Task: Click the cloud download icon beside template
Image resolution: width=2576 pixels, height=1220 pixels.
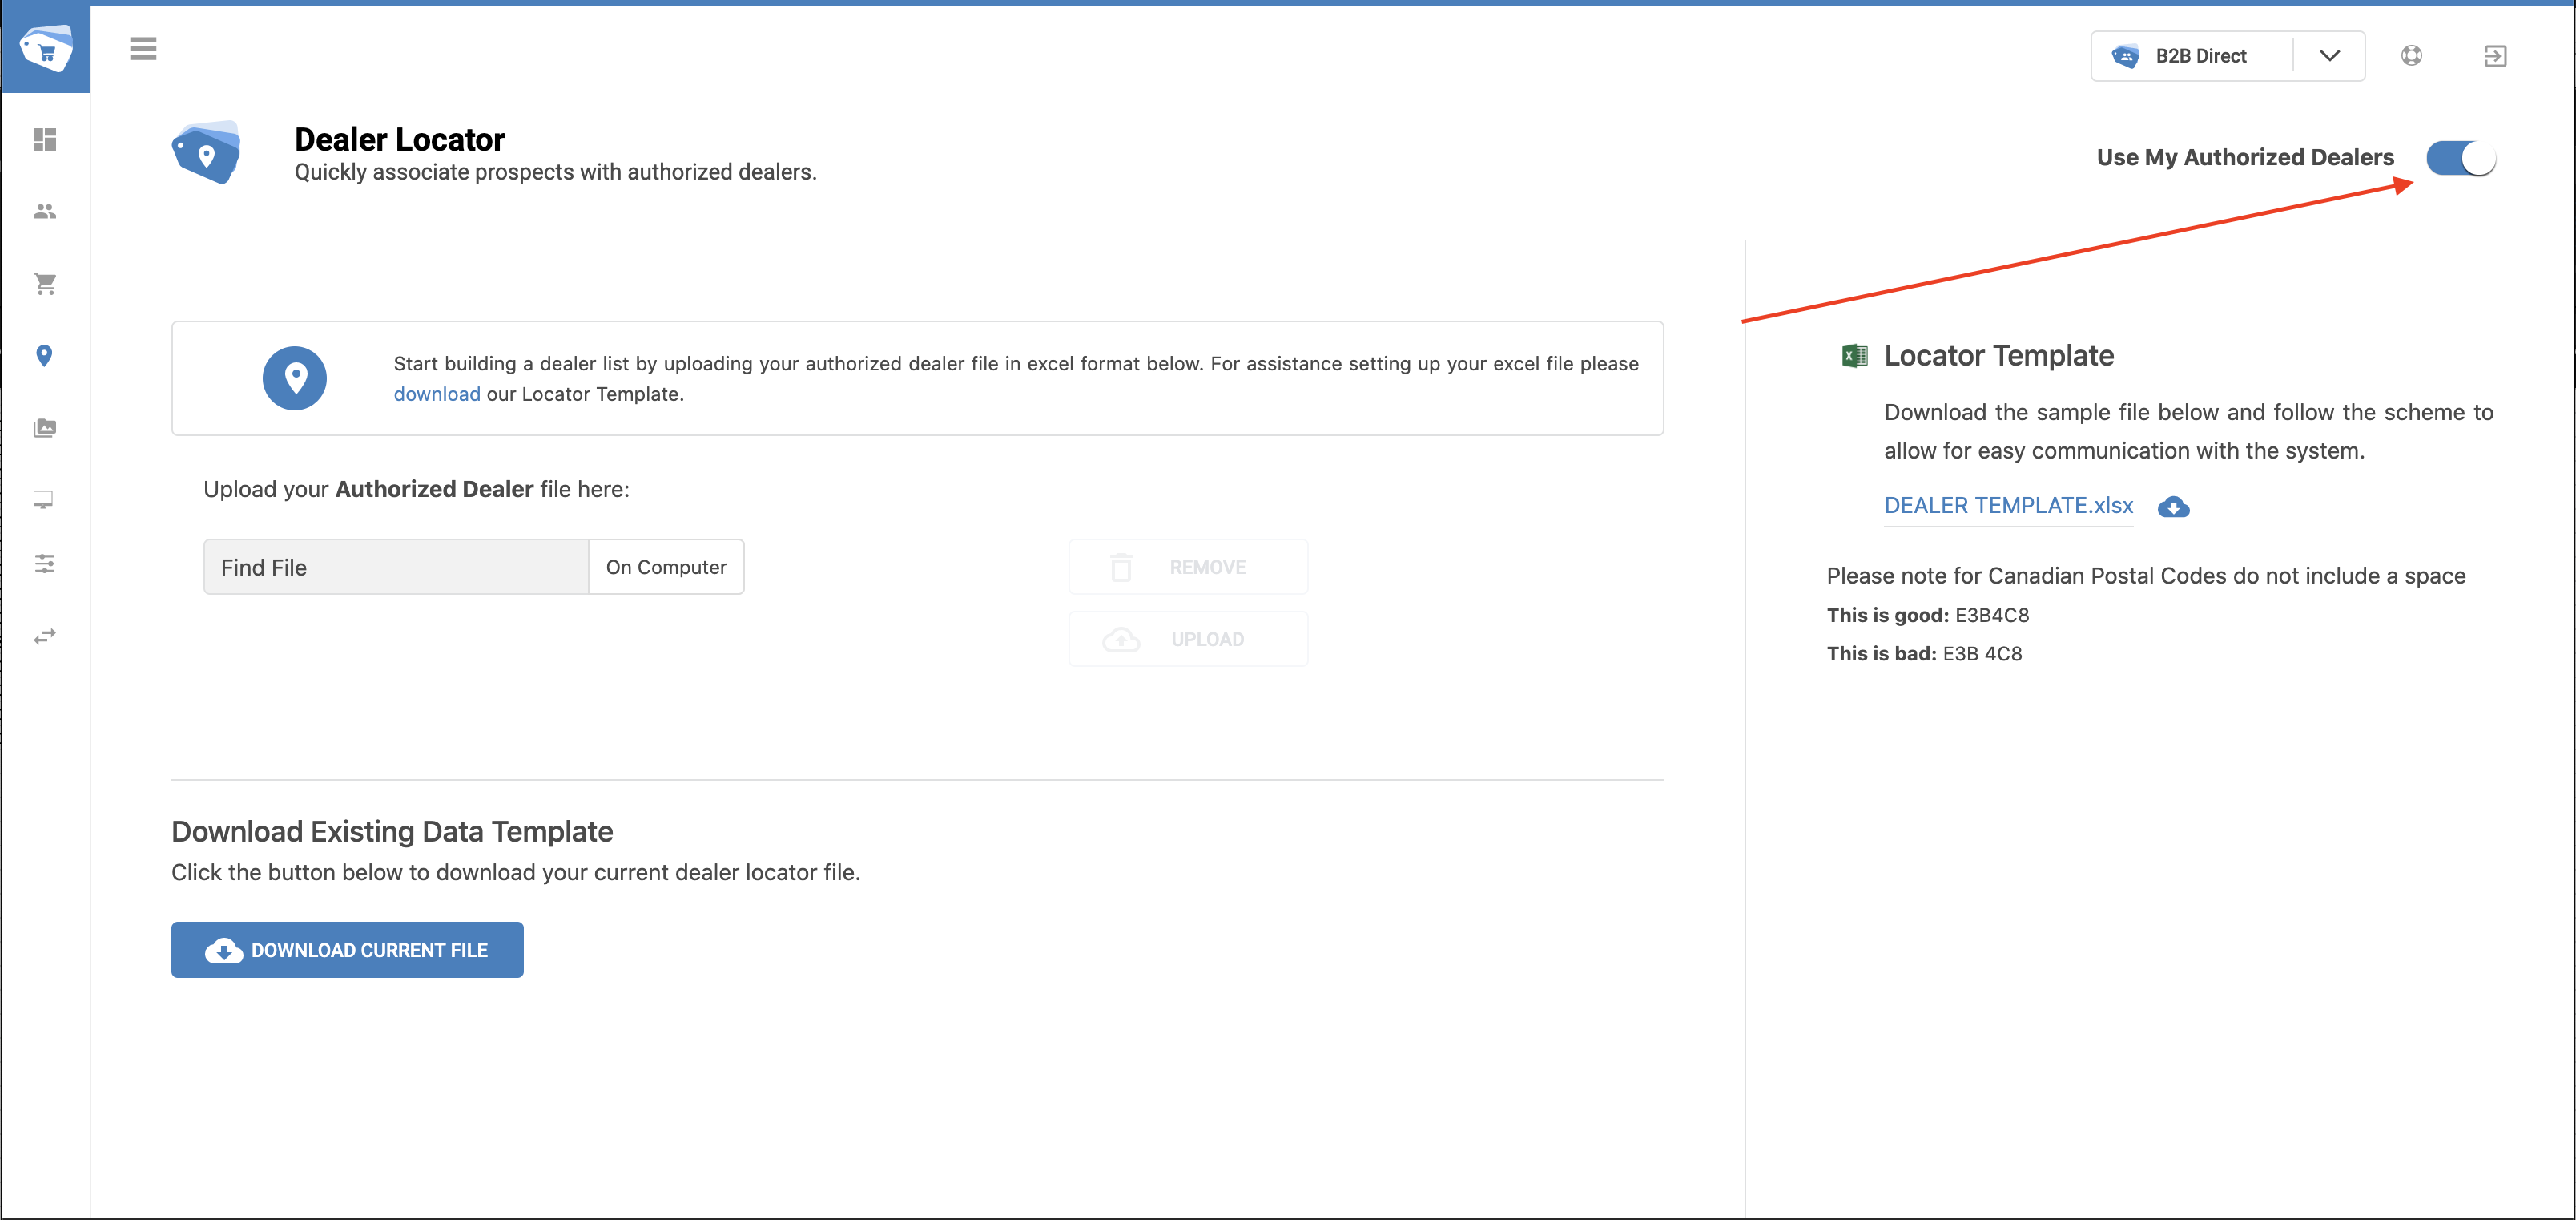Action: click(x=2173, y=507)
